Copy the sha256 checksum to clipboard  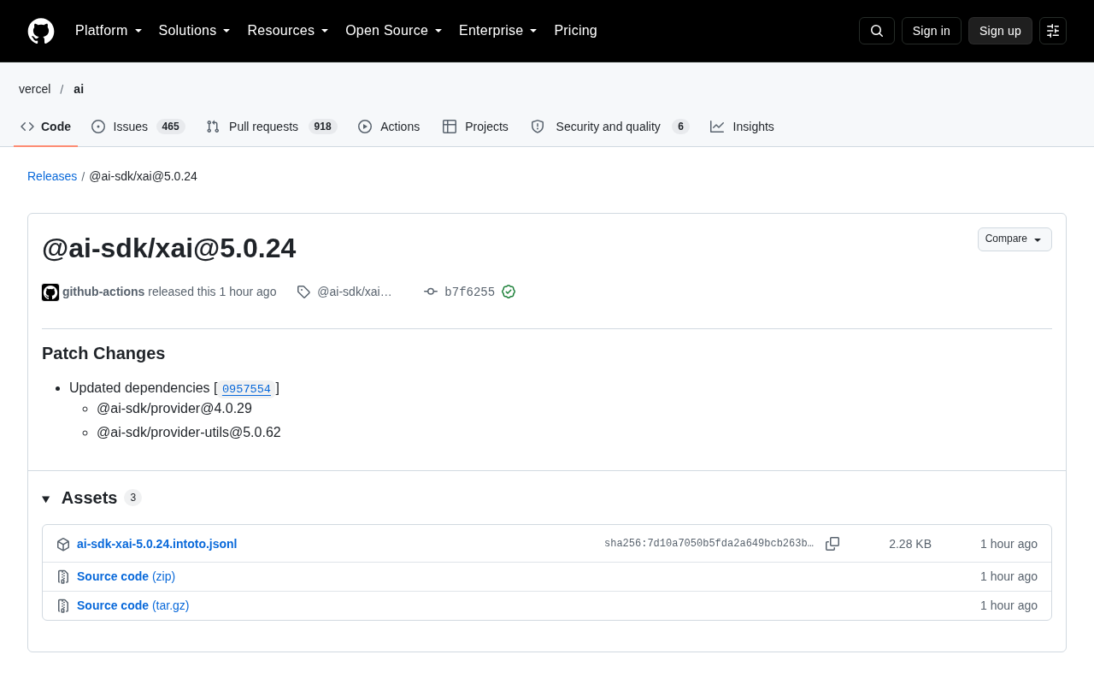point(832,544)
